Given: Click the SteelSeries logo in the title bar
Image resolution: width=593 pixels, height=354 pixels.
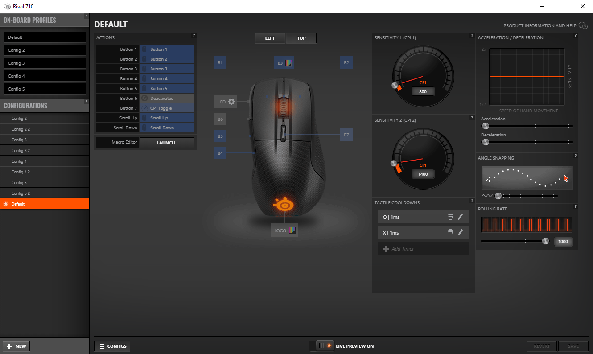Looking at the screenshot, I should [x=7, y=6].
